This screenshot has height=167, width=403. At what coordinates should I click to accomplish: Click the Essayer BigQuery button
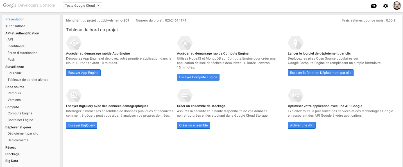click(x=81, y=125)
